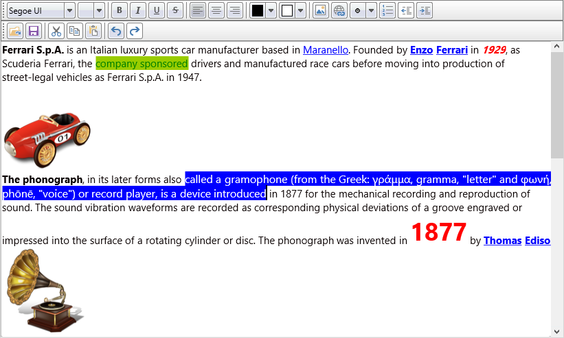The width and height of the screenshot is (564, 338).
Task: Insert image icon
Action: point(321,10)
